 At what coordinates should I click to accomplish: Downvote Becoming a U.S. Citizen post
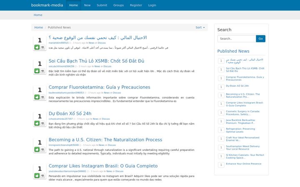click(42, 150)
